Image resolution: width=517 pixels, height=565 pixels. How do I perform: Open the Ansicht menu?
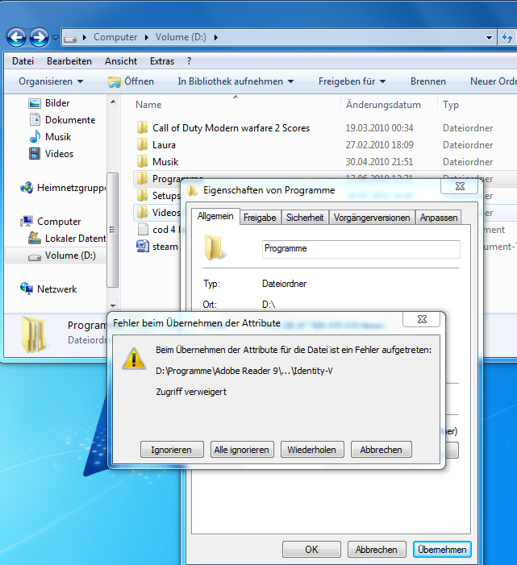click(x=121, y=61)
